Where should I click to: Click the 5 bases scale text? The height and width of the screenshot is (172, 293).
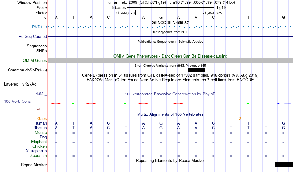point(119,8)
